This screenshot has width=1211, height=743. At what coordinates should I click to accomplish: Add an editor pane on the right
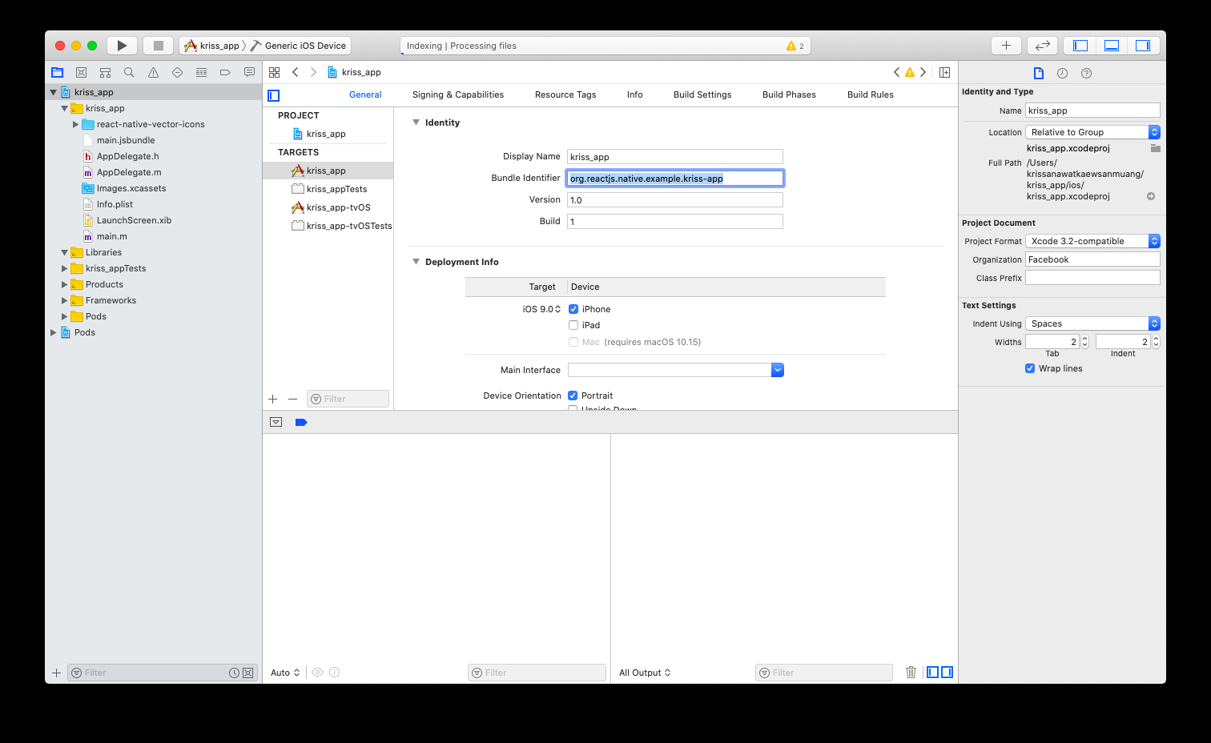point(944,72)
